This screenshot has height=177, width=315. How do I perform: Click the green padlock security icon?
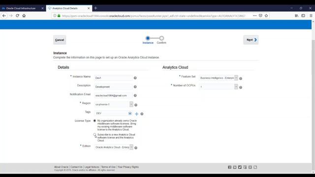[x=59, y=16]
